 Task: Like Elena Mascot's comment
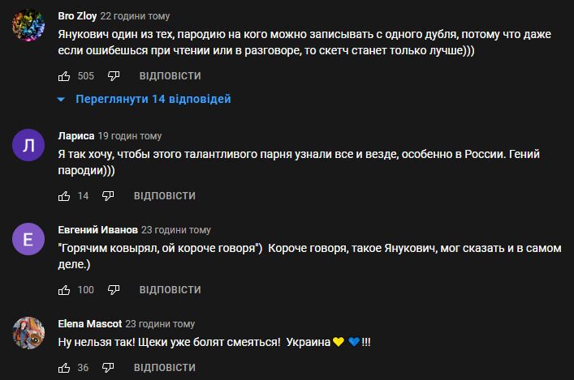(65, 368)
